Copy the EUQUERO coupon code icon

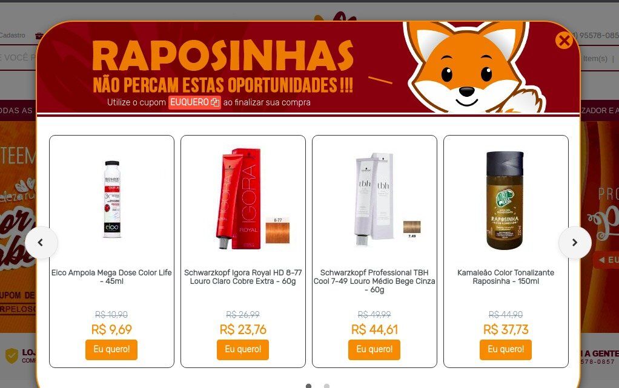(x=215, y=102)
